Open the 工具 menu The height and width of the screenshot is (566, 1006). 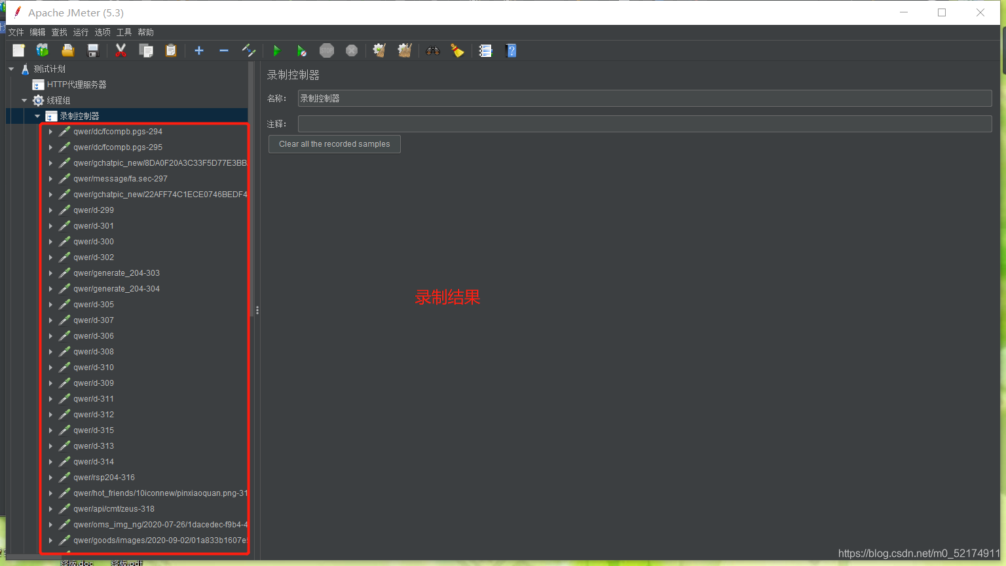point(124,32)
